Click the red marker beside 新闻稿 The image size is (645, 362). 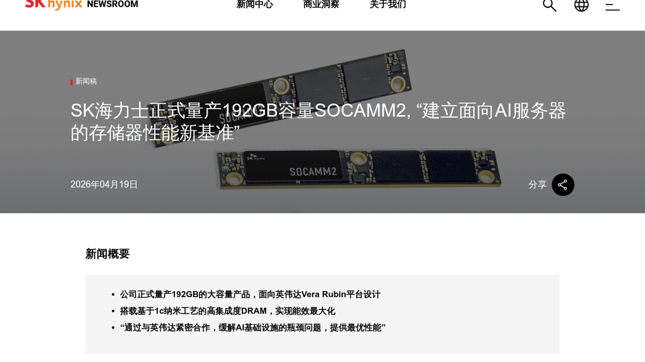72,82
